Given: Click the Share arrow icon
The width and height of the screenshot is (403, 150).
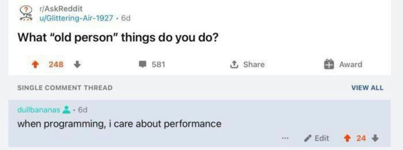Looking at the screenshot, I should (234, 65).
